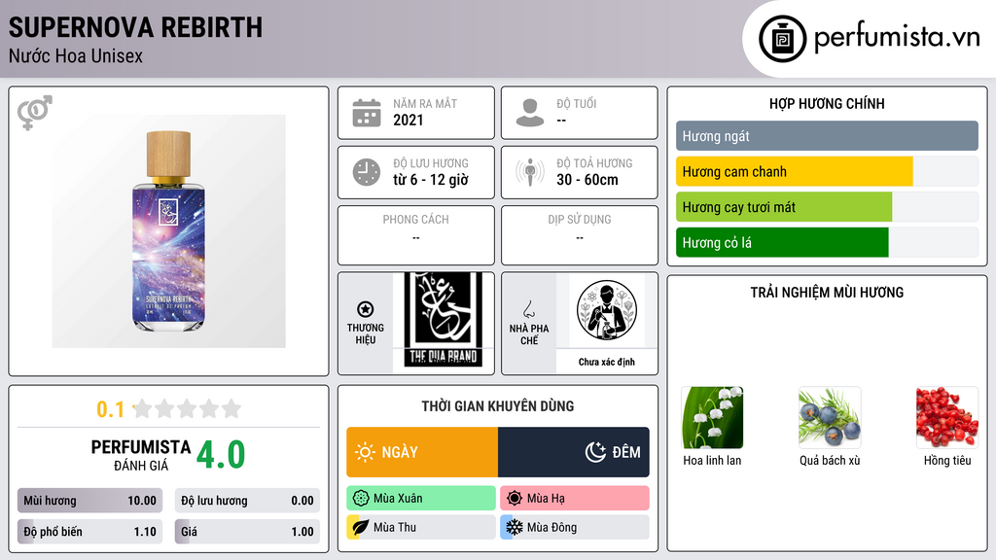Click the Chưa xác định perfumer label
Screen dimensions: 996x560
pos(607,362)
